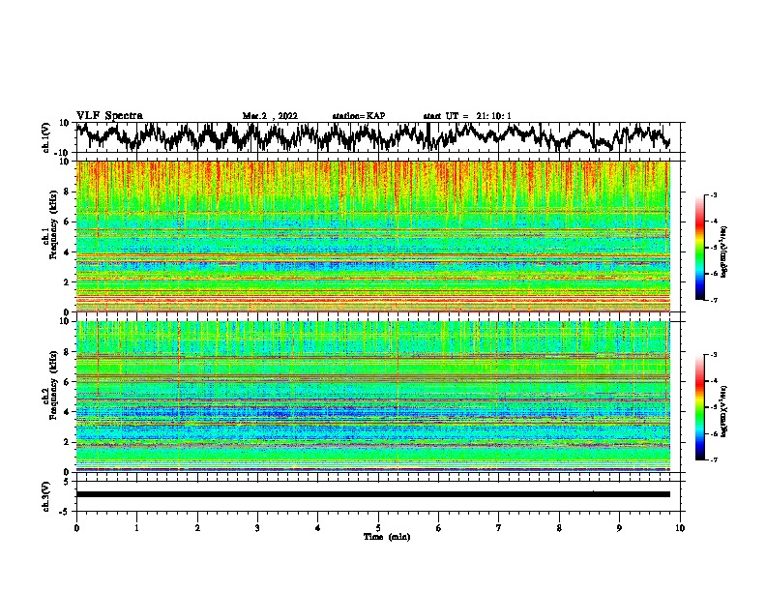
Task: Click the black bar in the ch.3(V) panel
Action: tap(373, 494)
